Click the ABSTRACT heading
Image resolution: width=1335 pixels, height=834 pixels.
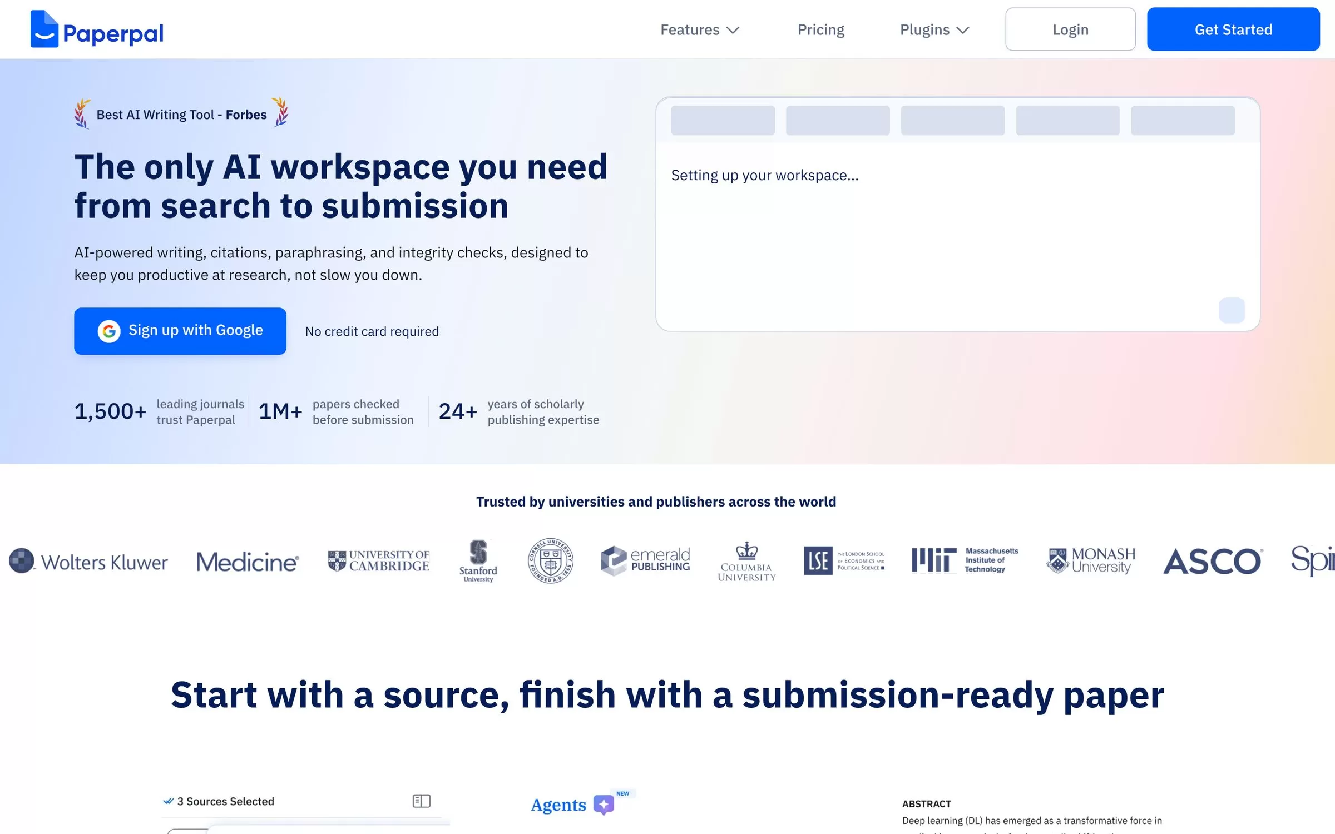927,804
